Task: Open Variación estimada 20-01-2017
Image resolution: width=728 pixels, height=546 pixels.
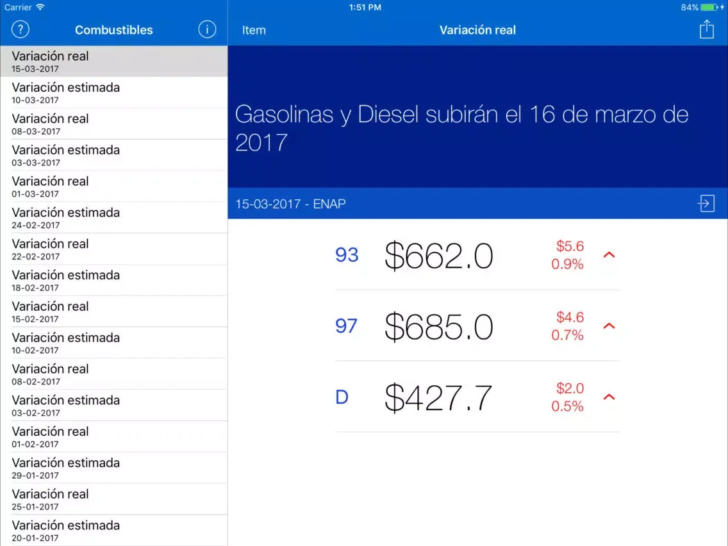Action: point(114,530)
